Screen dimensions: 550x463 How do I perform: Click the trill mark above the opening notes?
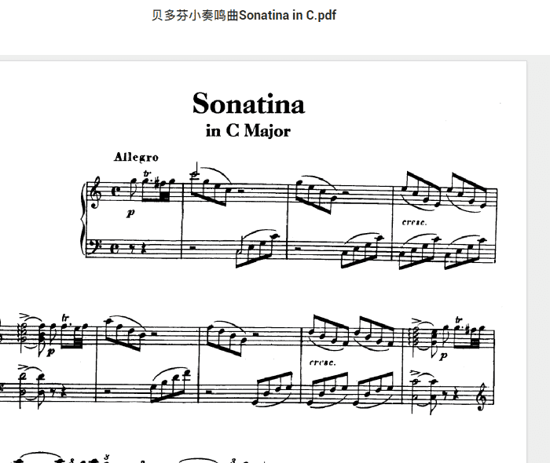[x=148, y=173]
